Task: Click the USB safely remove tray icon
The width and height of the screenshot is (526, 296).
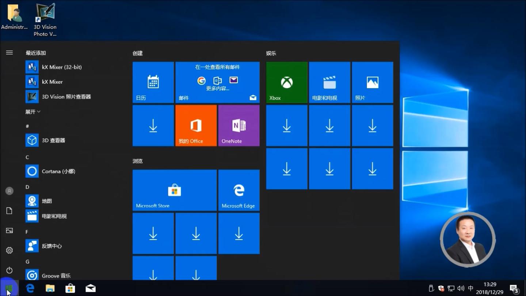Action: [431, 288]
